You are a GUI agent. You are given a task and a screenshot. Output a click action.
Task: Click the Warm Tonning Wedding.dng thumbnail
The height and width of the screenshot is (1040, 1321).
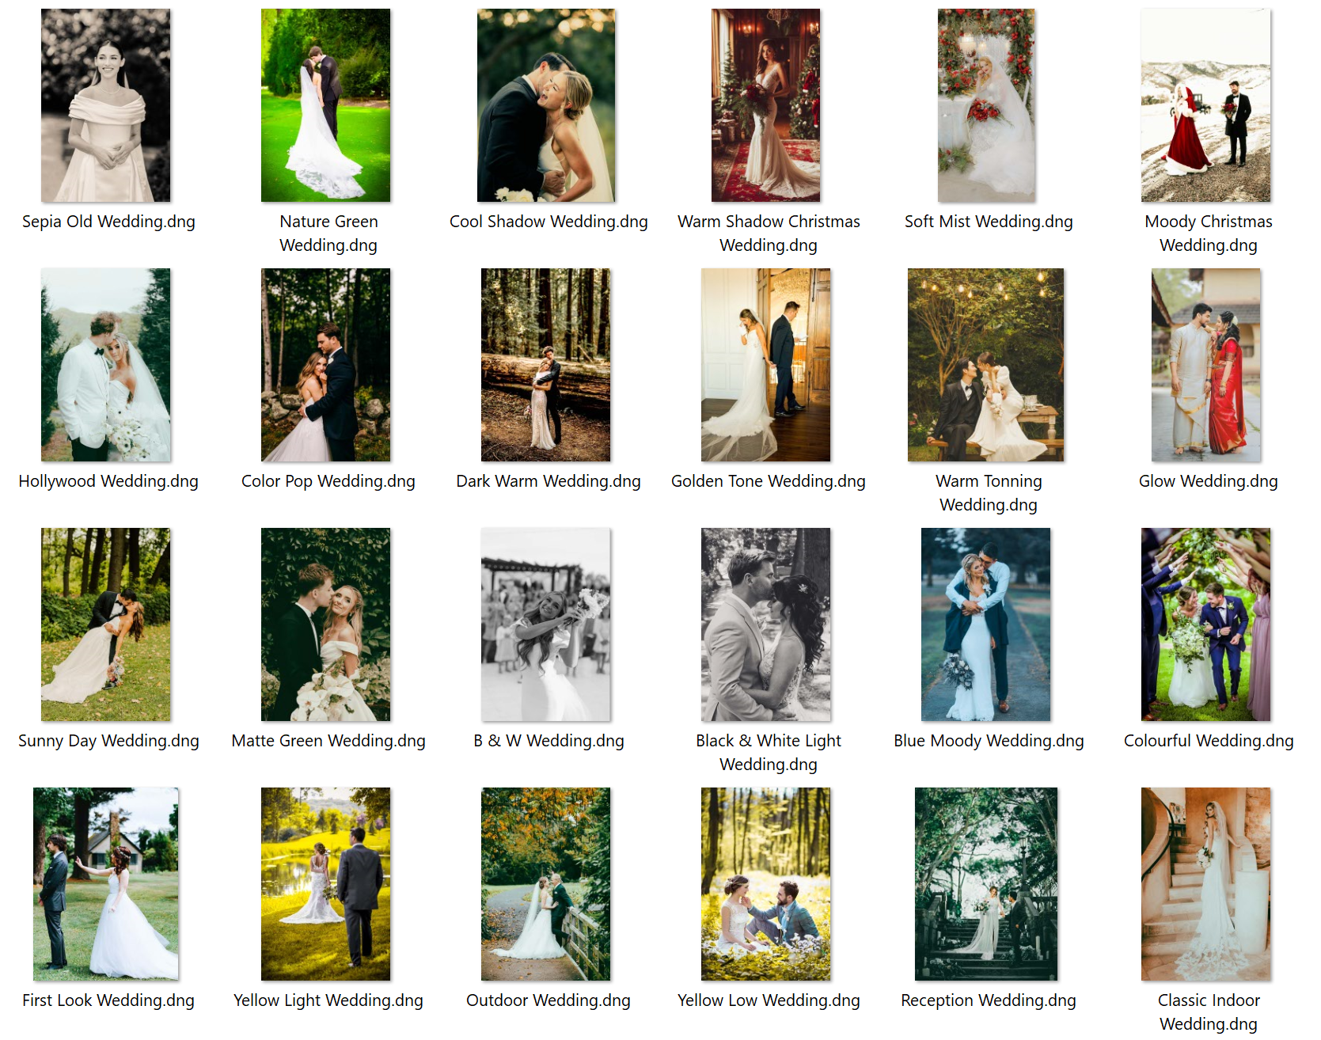[x=985, y=365]
